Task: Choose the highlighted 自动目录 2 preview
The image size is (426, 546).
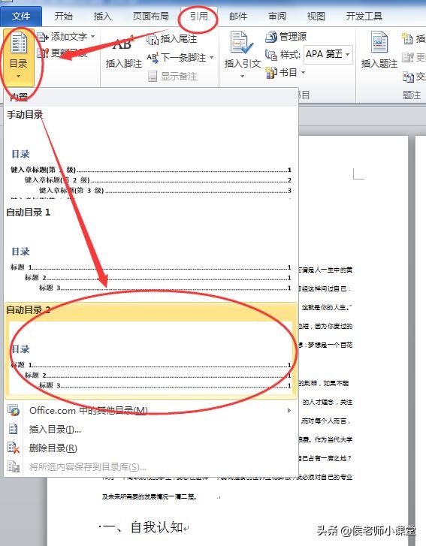Action: point(150,350)
